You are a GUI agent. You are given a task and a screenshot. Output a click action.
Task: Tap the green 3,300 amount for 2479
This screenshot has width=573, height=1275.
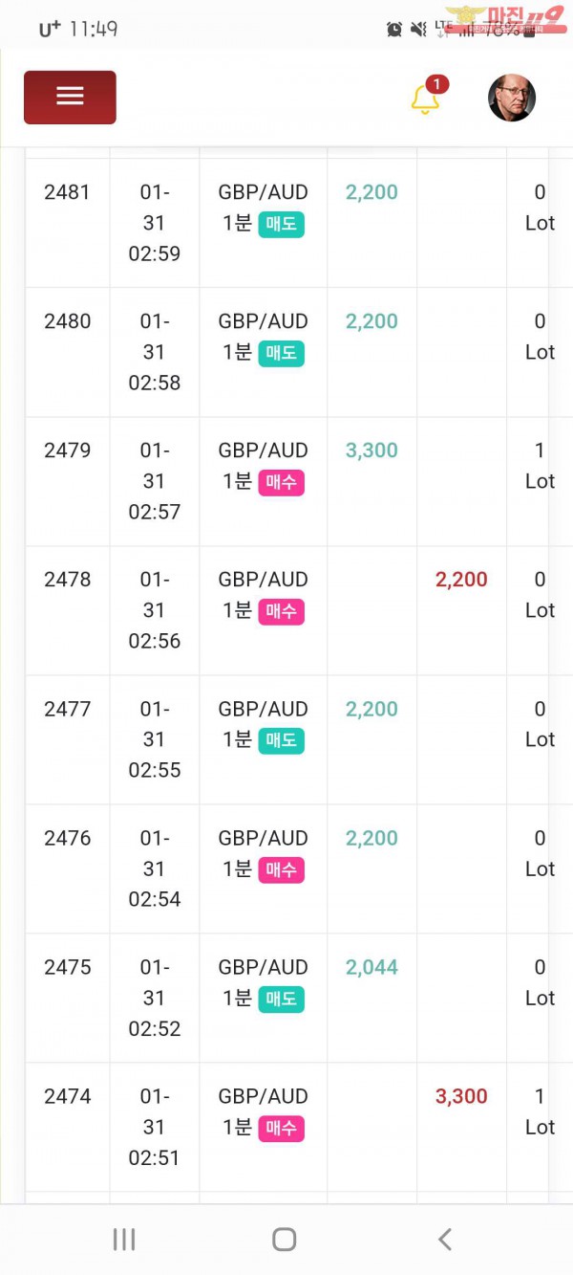click(371, 451)
